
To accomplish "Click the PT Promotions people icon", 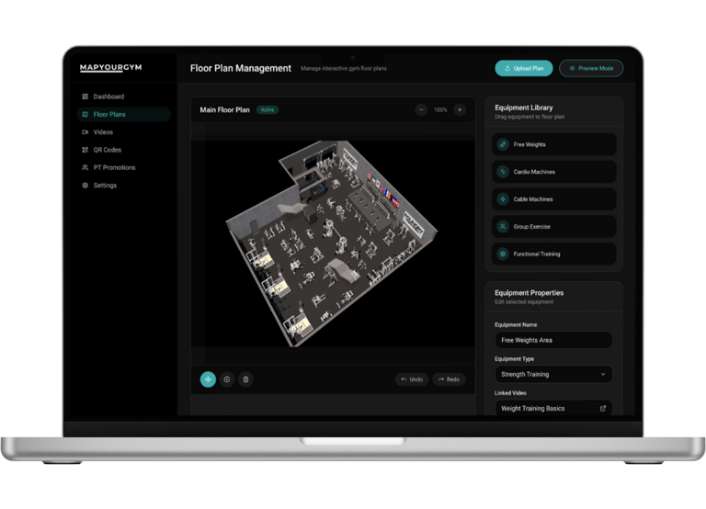I will 85,167.
